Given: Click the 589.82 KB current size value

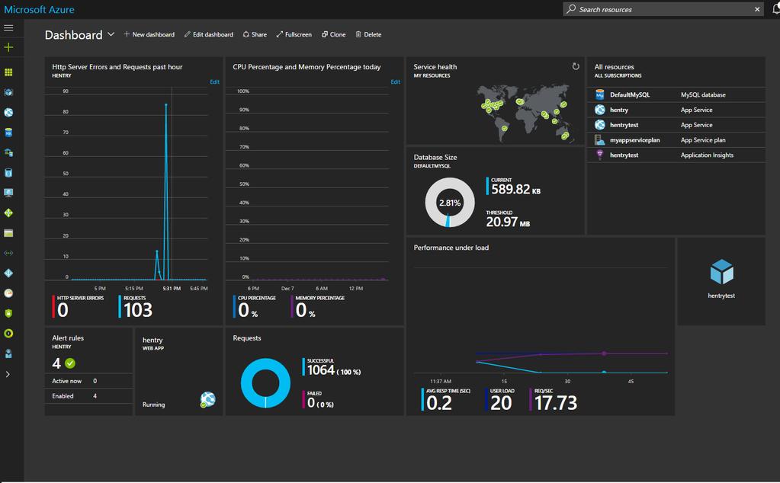Looking at the screenshot, I should pos(515,190).
